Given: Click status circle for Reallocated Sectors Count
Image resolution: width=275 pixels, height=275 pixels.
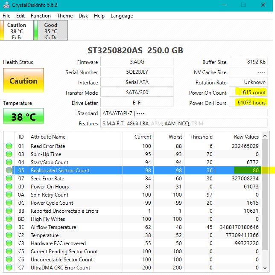Looking at the screenshot, I should [x=9, y=170].
